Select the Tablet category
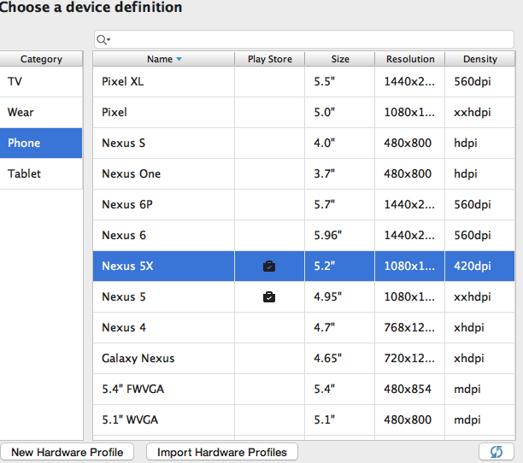The width and height of the screenshot is (523, 463). 41,173
